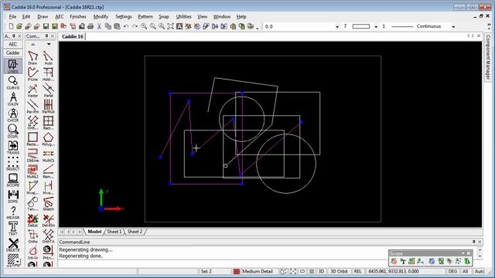Toggle REL relative coordinates mode
The height and width of the screenshot is (278, 495).
[357, 271]
